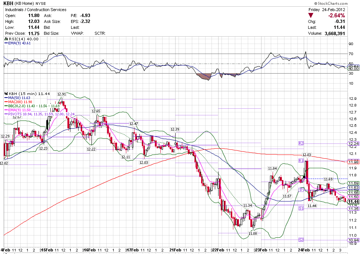Click the date 'Friday 24-Feb-2012'
Image resolution: width=363 pixels, height=254 pixels.
(327, 10)
